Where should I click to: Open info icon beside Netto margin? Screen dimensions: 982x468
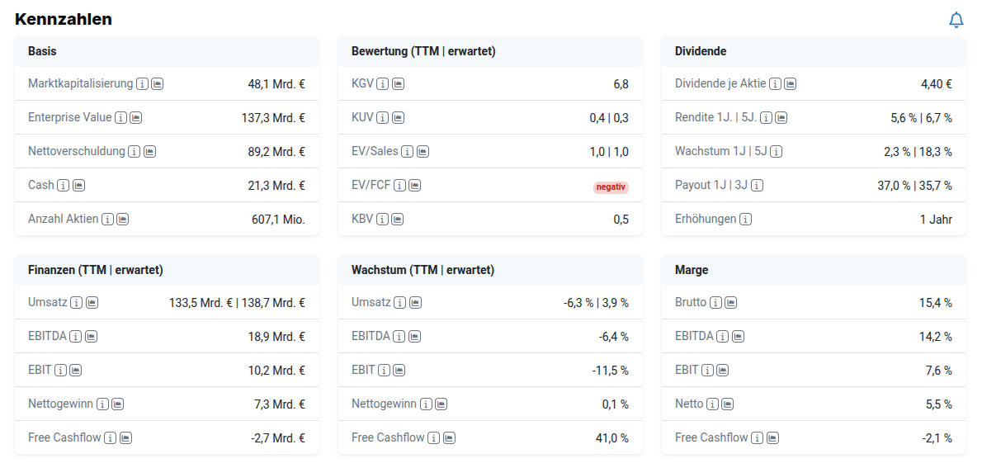712,404
